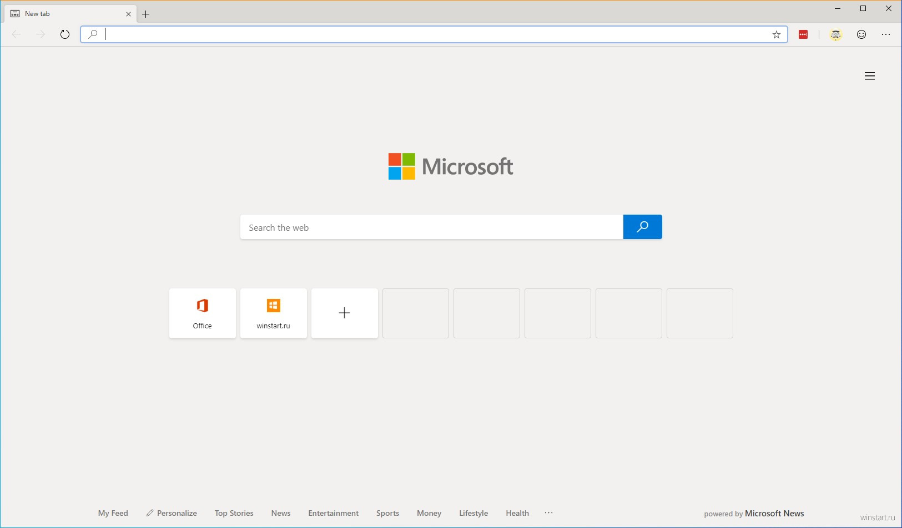Switch to the News category
Image resolution: width=902 pixels, height=528 pixels.
(x=281, y=513)
